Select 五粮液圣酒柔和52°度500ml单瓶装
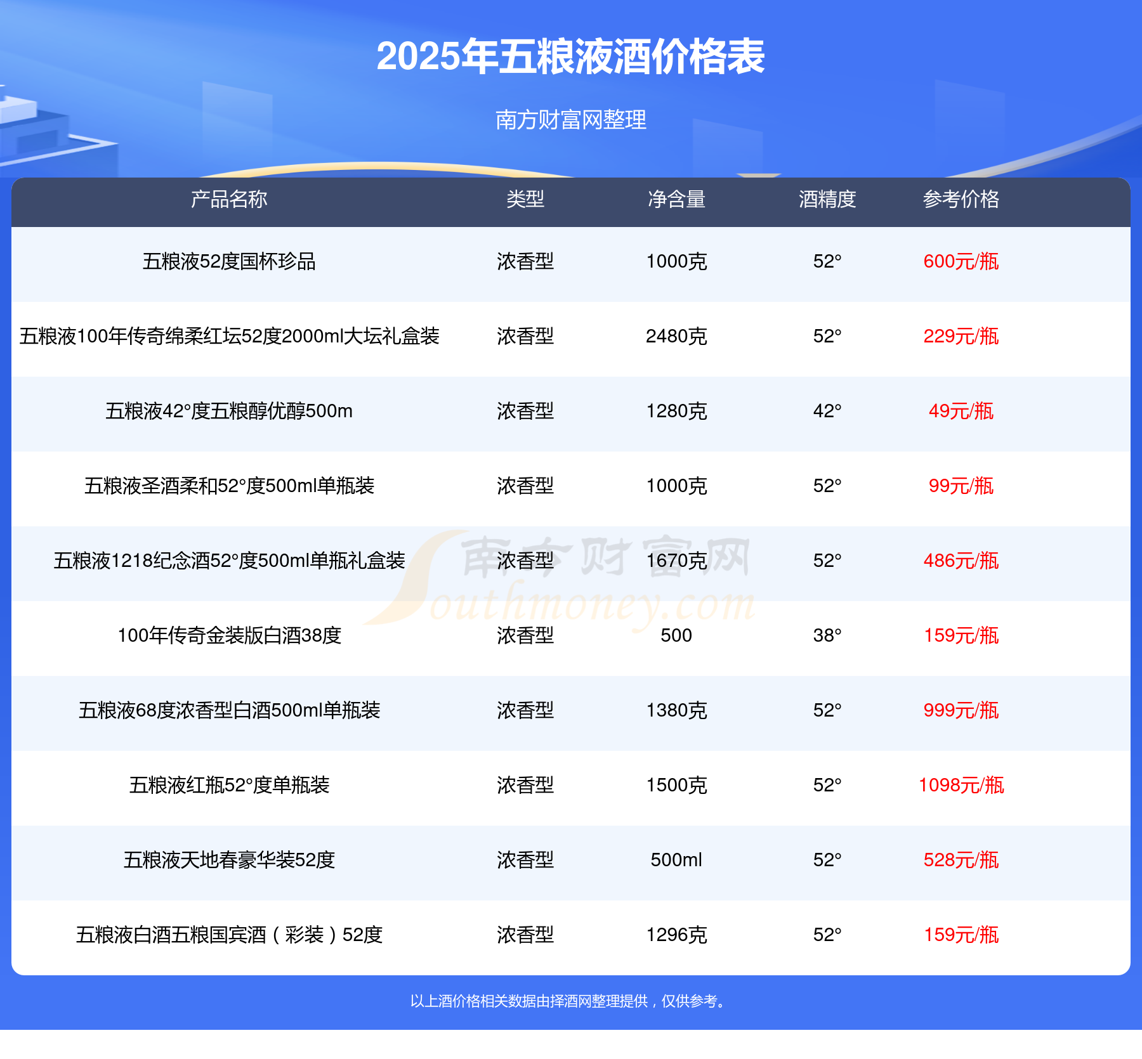The image size is (1142, 1059). pos(229,486)
